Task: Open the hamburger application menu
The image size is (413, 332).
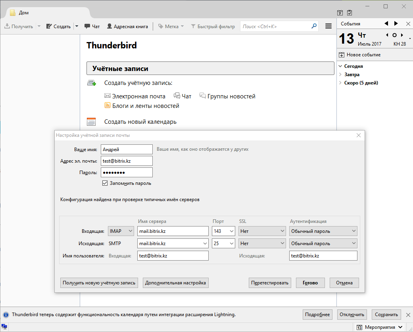Action: (328, 26)
